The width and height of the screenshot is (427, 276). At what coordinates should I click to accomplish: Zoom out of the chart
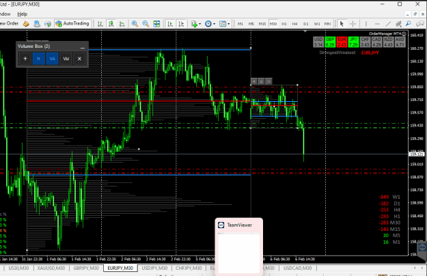[x=146, y=24]
